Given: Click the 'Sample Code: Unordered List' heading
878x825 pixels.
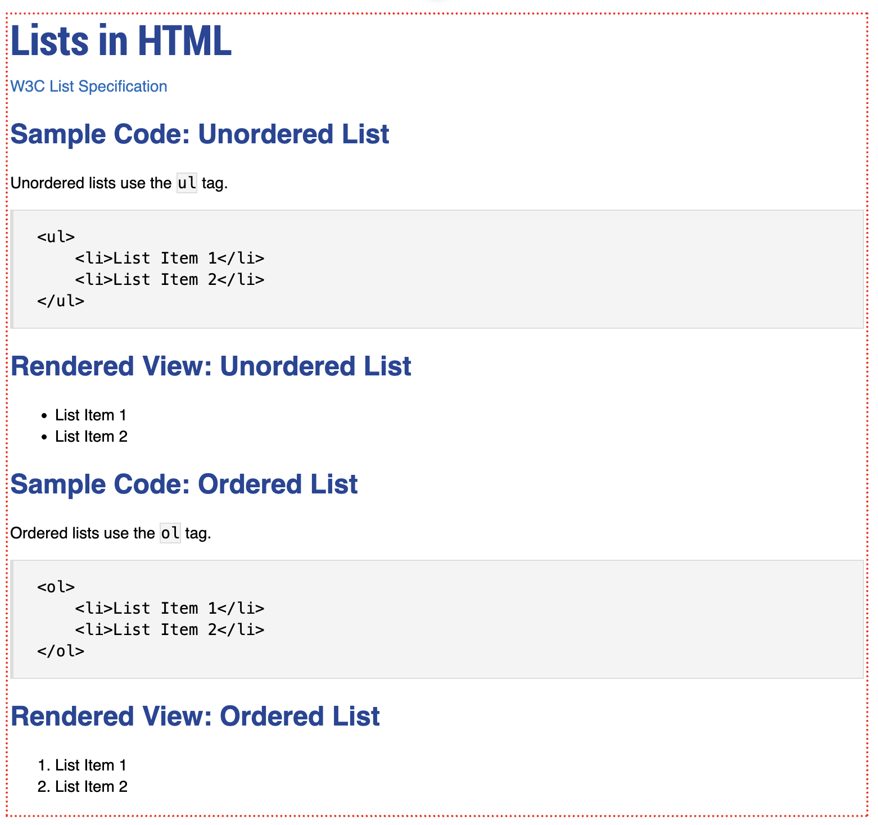Looking at the screenshot, I should 200,134.
